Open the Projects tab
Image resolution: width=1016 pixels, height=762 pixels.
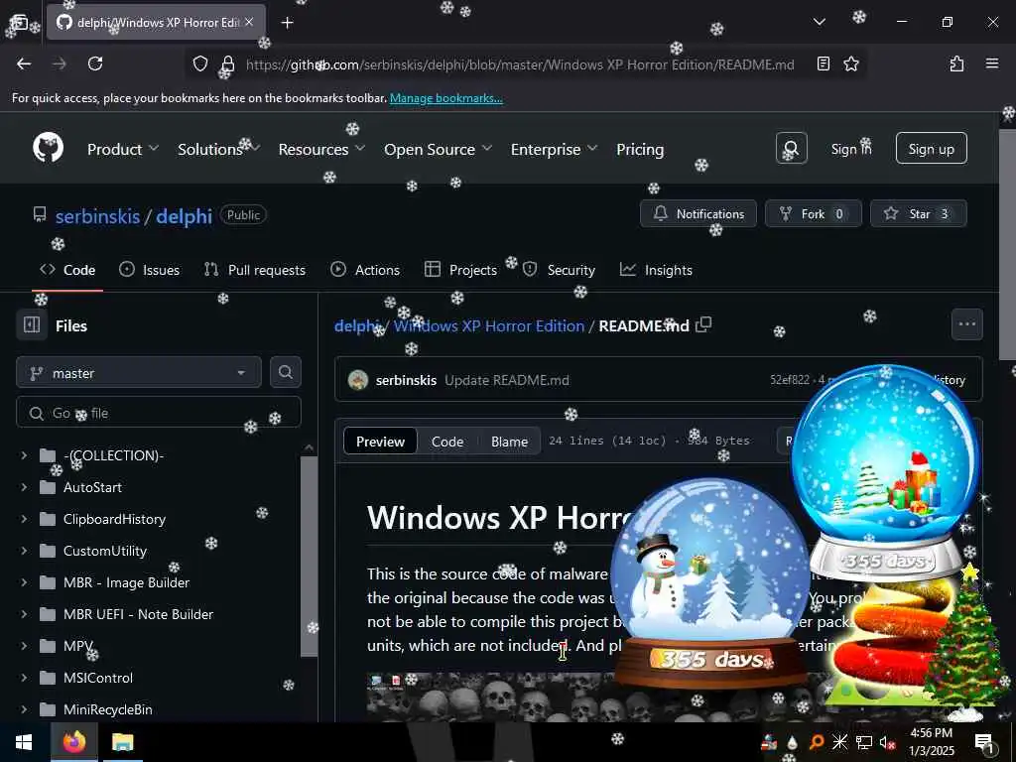click(460, 270)
